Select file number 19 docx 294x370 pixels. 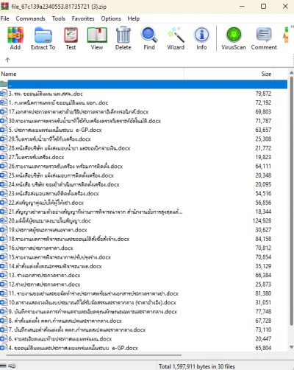click(x=143, y=230)
